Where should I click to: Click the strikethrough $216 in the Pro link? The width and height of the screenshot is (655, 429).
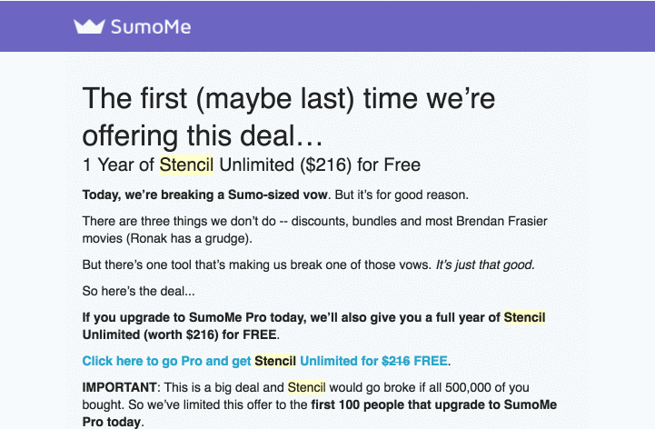tap(395, 361)
